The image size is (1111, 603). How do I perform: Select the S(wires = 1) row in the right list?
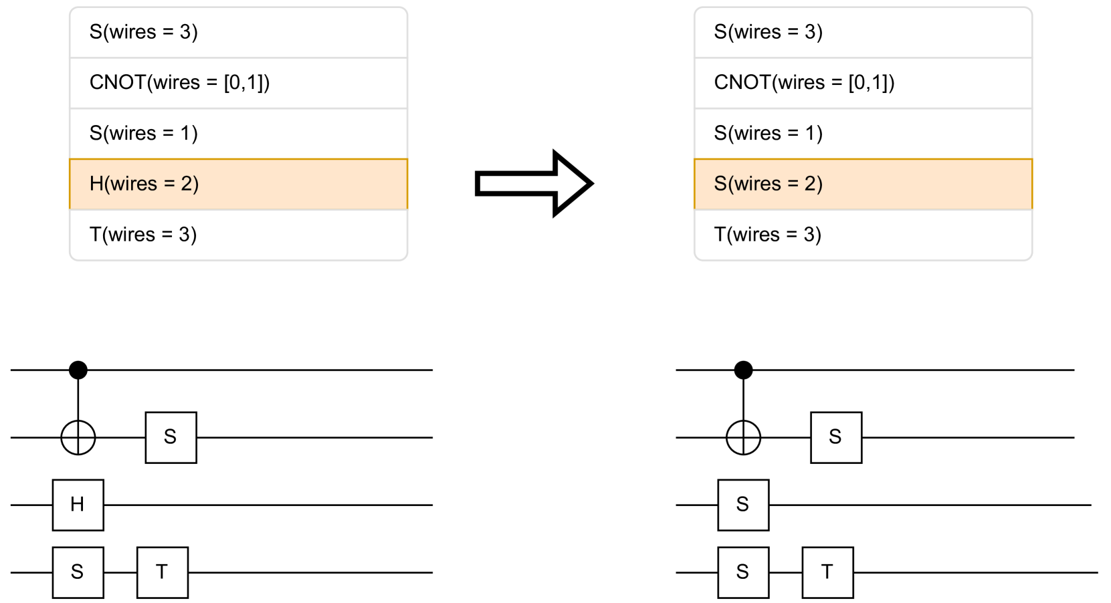[x=863, y=133]
